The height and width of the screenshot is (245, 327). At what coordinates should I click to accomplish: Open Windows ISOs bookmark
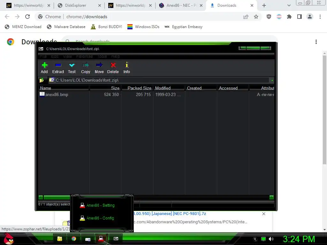[143, 27]
